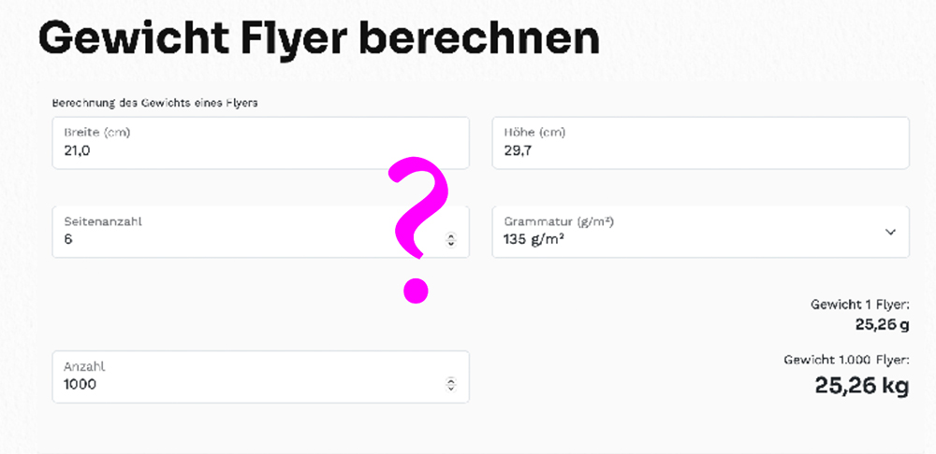936x454 pixels.
Task: Click the Gewicht Flyer berechnen heading
Action: [318, 39]
